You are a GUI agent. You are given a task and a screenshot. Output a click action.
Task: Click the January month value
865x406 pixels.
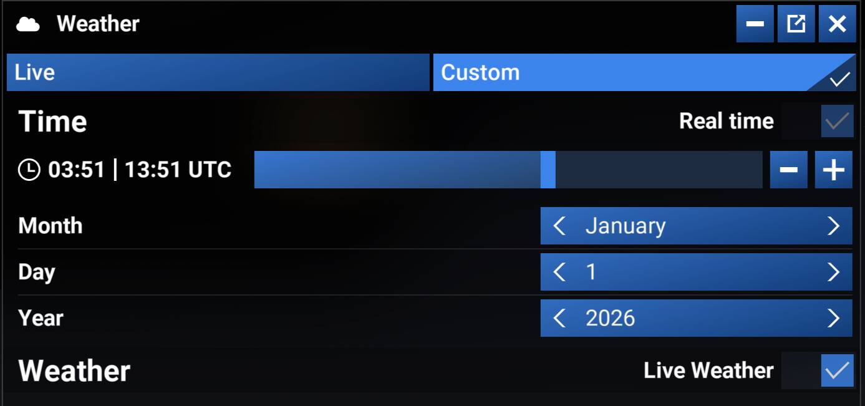[x=626, y=226]
